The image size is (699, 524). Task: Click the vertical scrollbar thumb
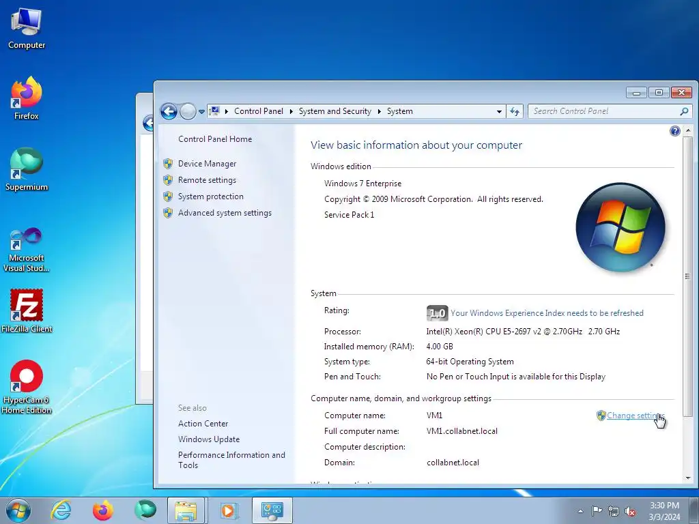point(688,276)
